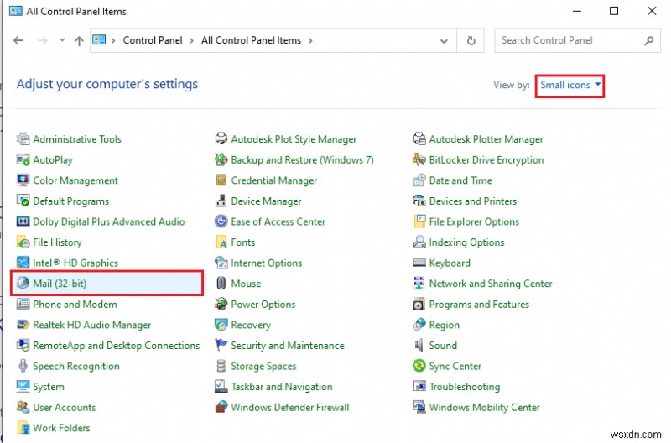Open Dolby Digital Plus Advanced Audio icon
Viewport: 671px width, 443px height.
tap(23, 221)
